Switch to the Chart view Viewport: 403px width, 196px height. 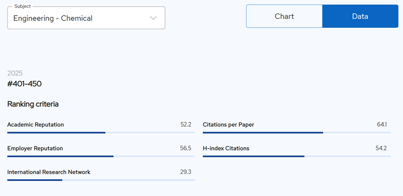284,16
